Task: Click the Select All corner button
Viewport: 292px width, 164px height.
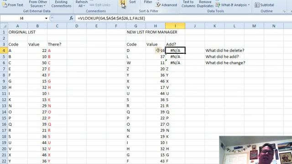Action: click(x=4, y=26)
